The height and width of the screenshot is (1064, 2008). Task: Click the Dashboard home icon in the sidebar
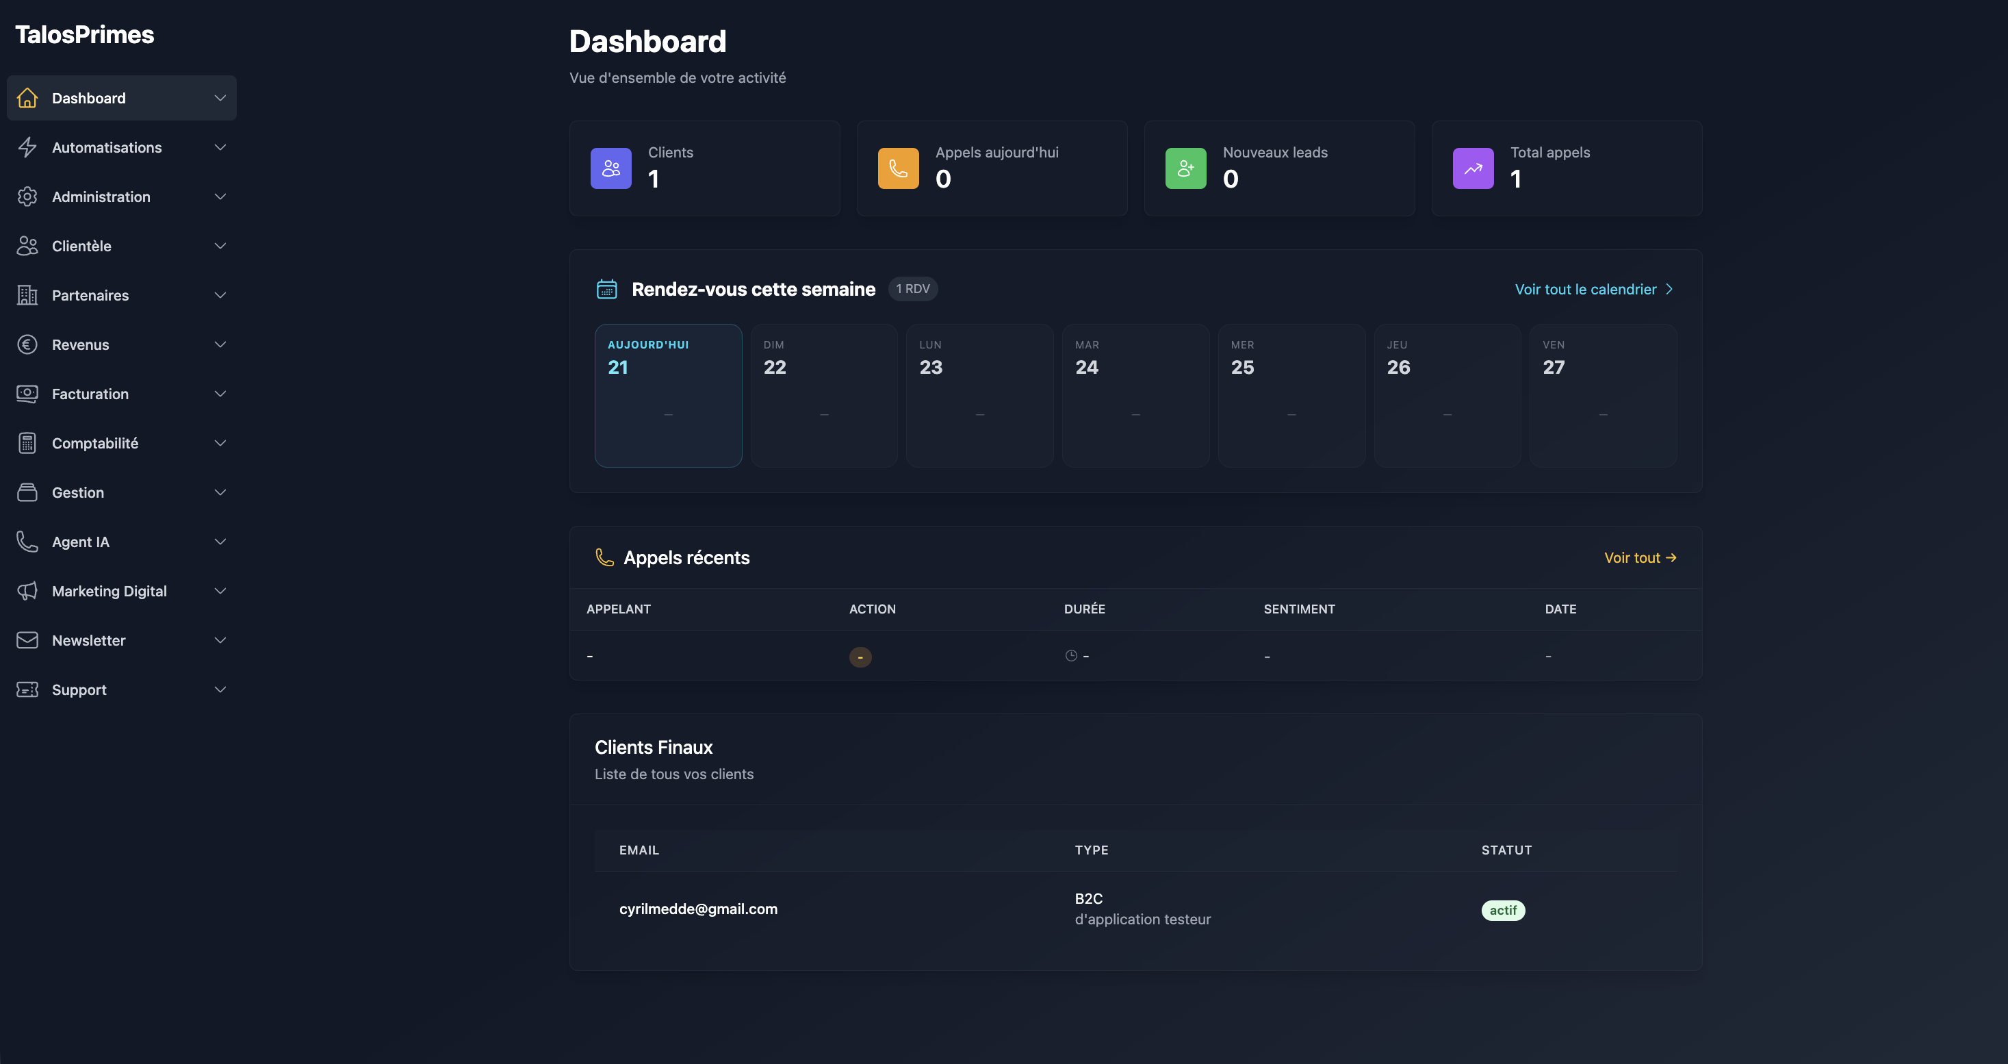click(28, 97)
